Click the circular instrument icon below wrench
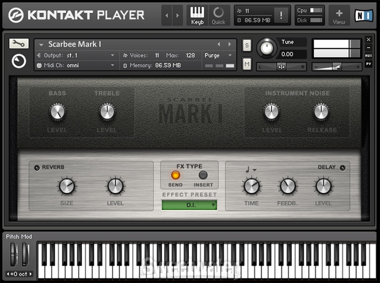The image size is (380, 283). [x=19, y=61]
